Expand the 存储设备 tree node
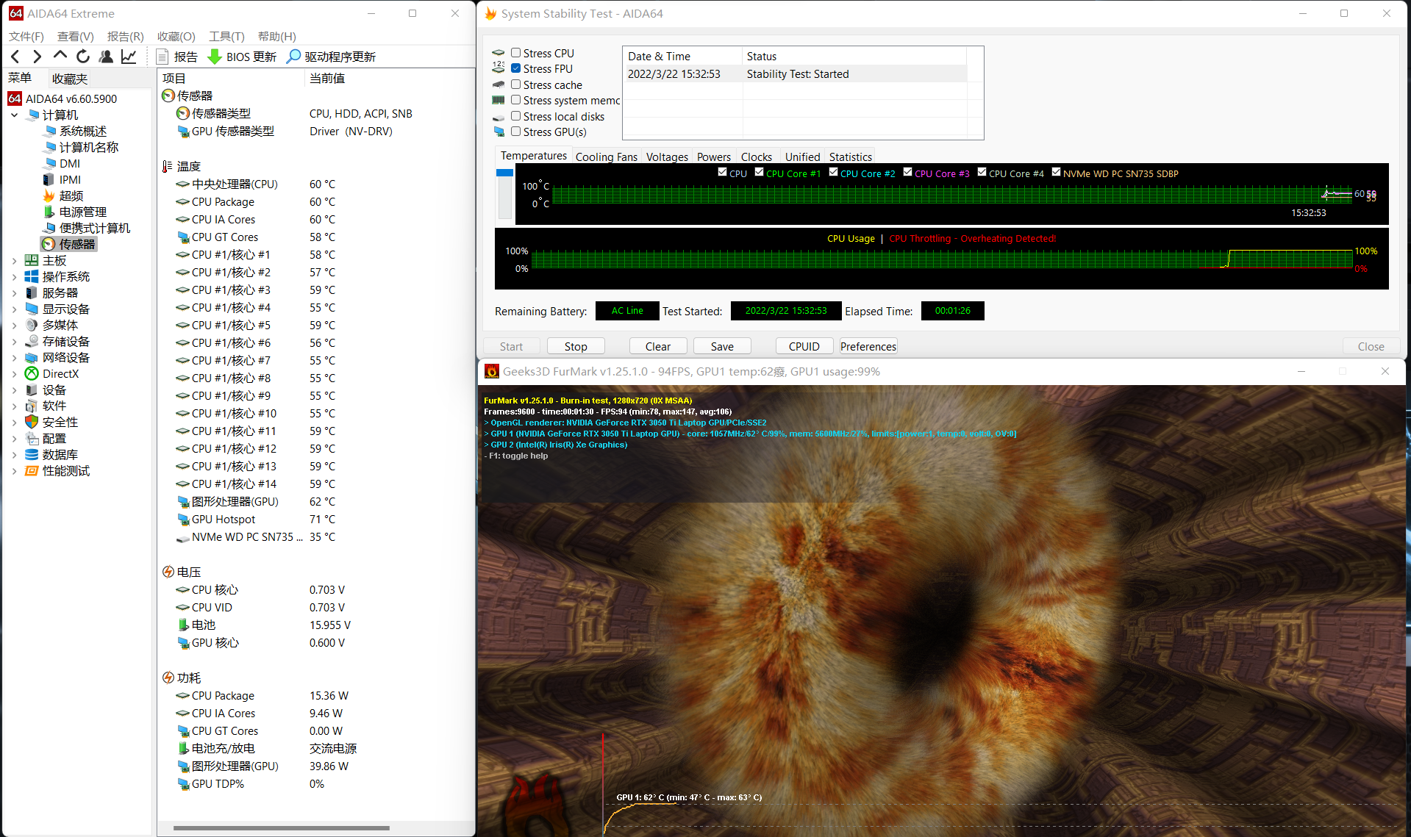1411x837 pixels. [x=14, y=341]
